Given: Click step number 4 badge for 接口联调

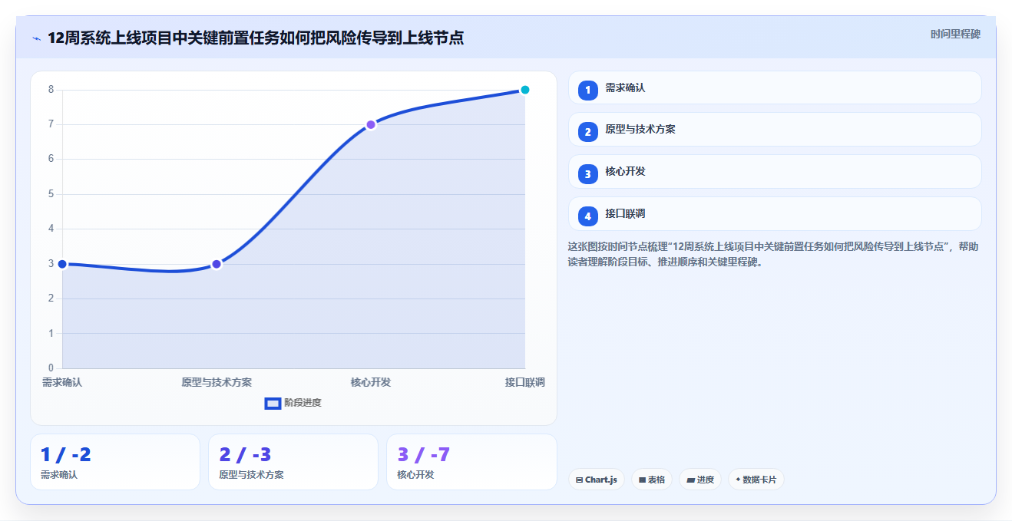Looking at the screenshot, I should click(x=587, y=216).
